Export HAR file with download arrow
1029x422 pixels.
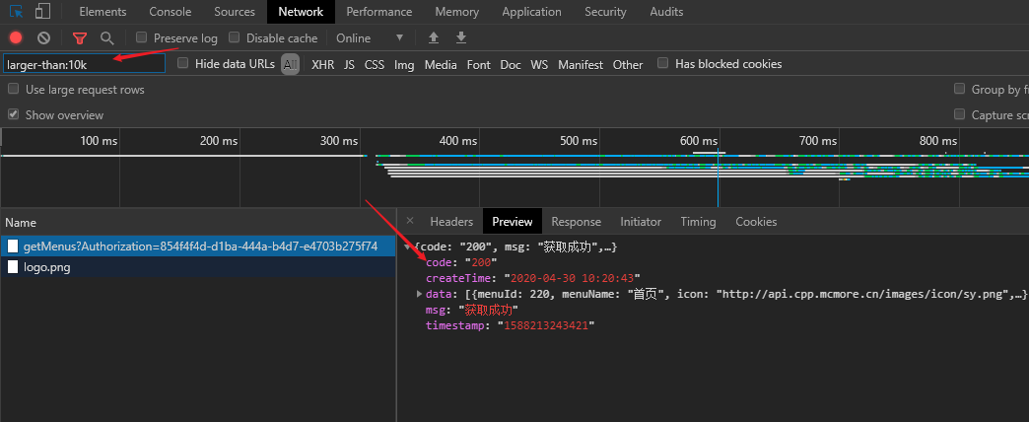coord(461,38)
